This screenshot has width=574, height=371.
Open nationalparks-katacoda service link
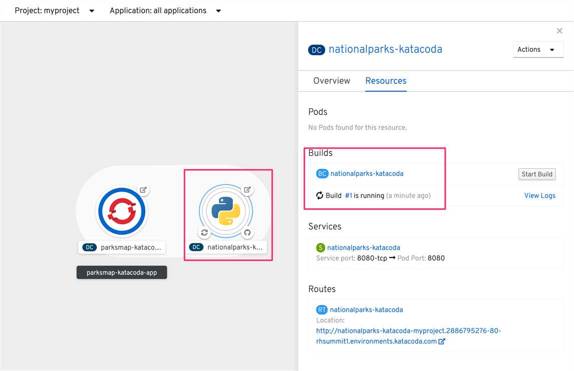point(364,248)
